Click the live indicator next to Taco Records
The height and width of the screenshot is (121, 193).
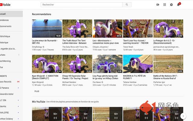click(18, 82)
